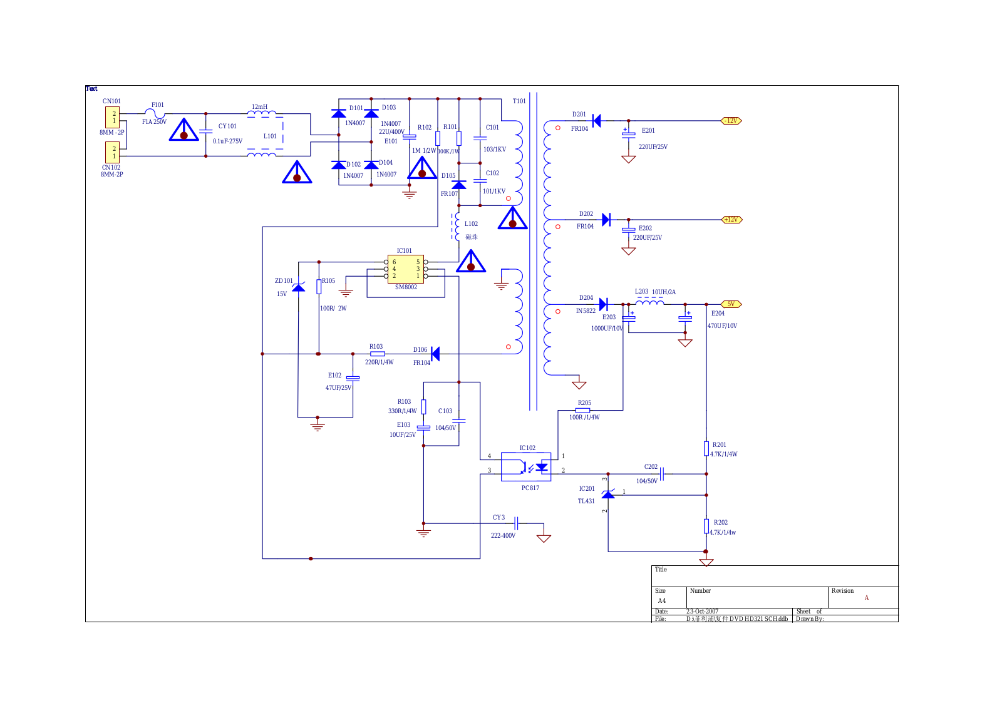Click the '23-Oct-2007' date in title block
Screen dimensions: 1002x708
tap(702, 612)
